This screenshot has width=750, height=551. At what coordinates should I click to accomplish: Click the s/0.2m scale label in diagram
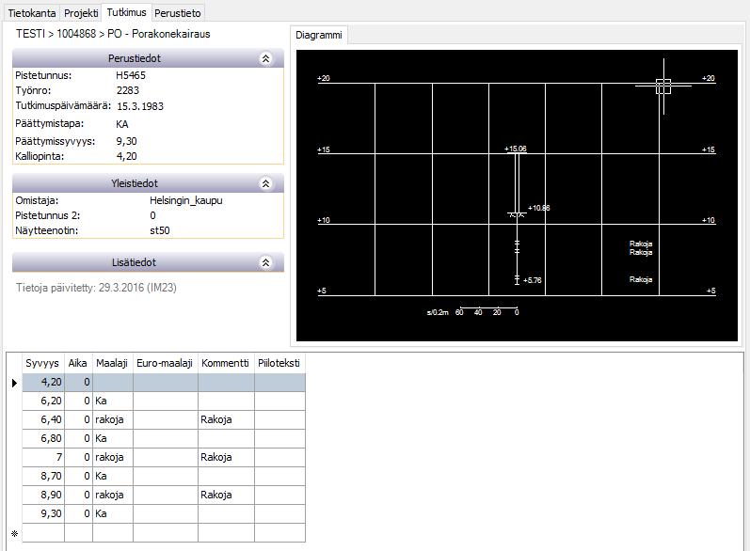[438, 312]
